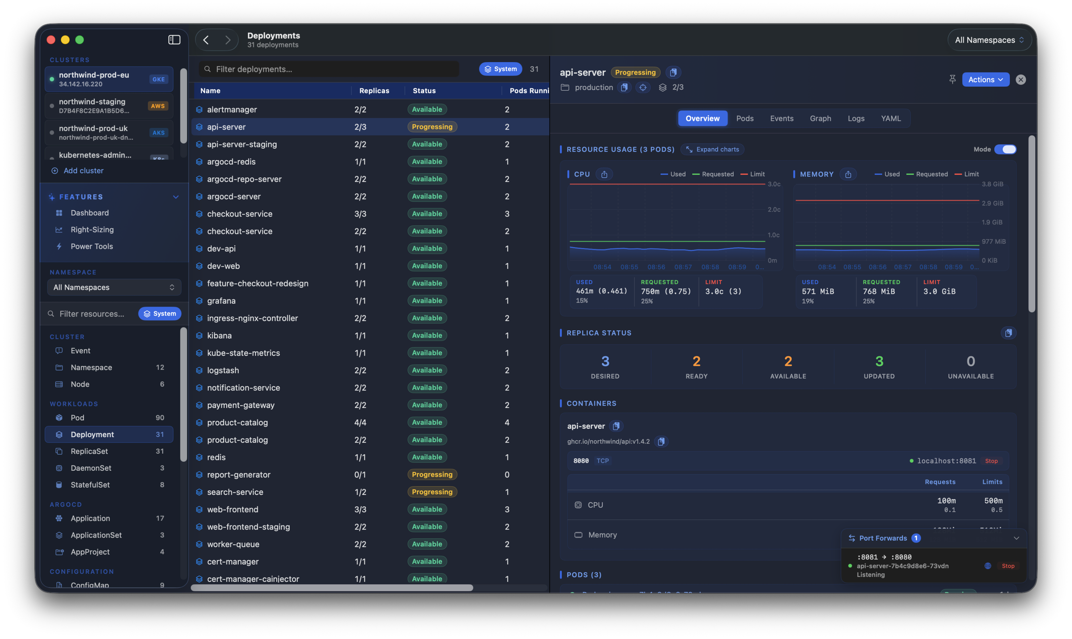Select the search-service deployment row
The image size is (1072, 639).
pyautogui.click(x=370, y=492)
